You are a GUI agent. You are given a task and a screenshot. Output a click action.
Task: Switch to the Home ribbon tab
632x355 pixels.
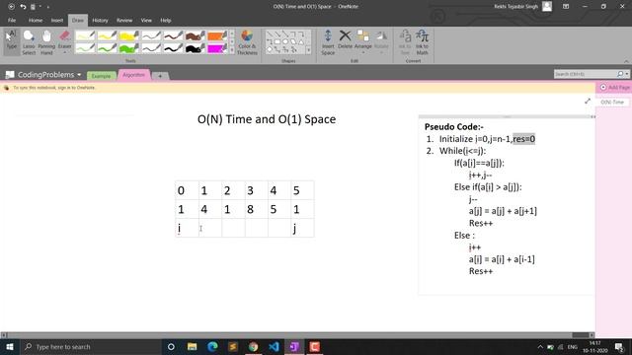click(x=36, y=20)
